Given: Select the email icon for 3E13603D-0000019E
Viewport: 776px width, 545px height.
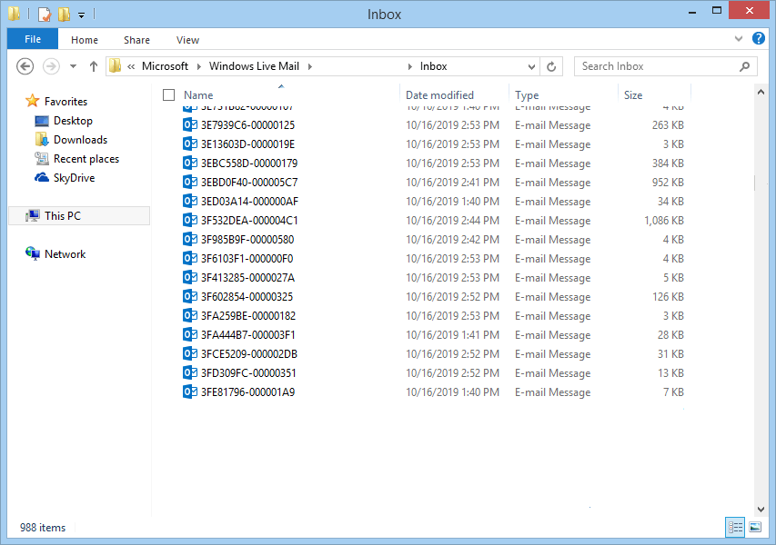Looking at the screenshot, I should 190,144.
